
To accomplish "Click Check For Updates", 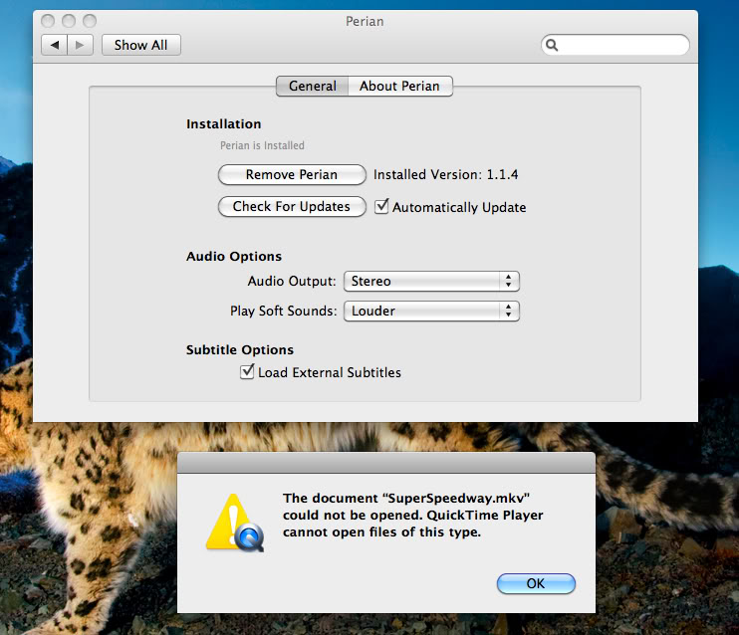I will click(x=292, y=206).
